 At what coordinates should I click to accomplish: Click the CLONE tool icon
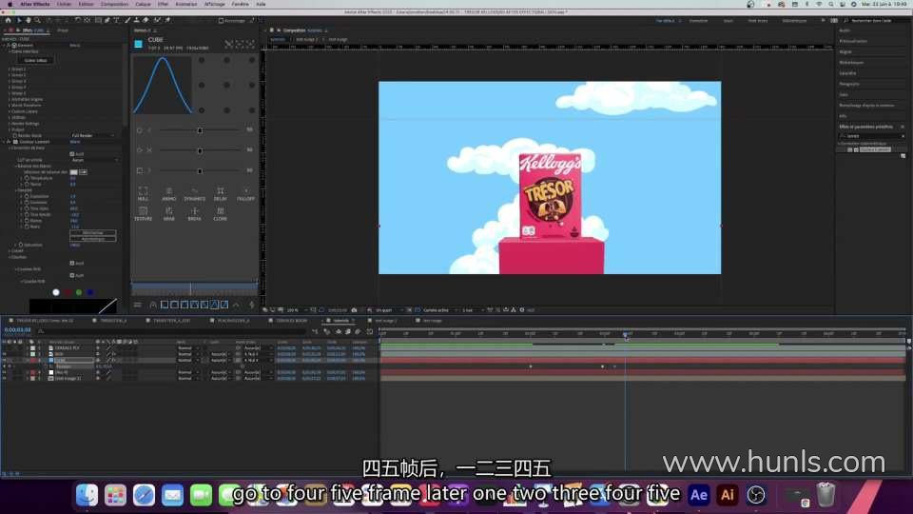[220, 212]
